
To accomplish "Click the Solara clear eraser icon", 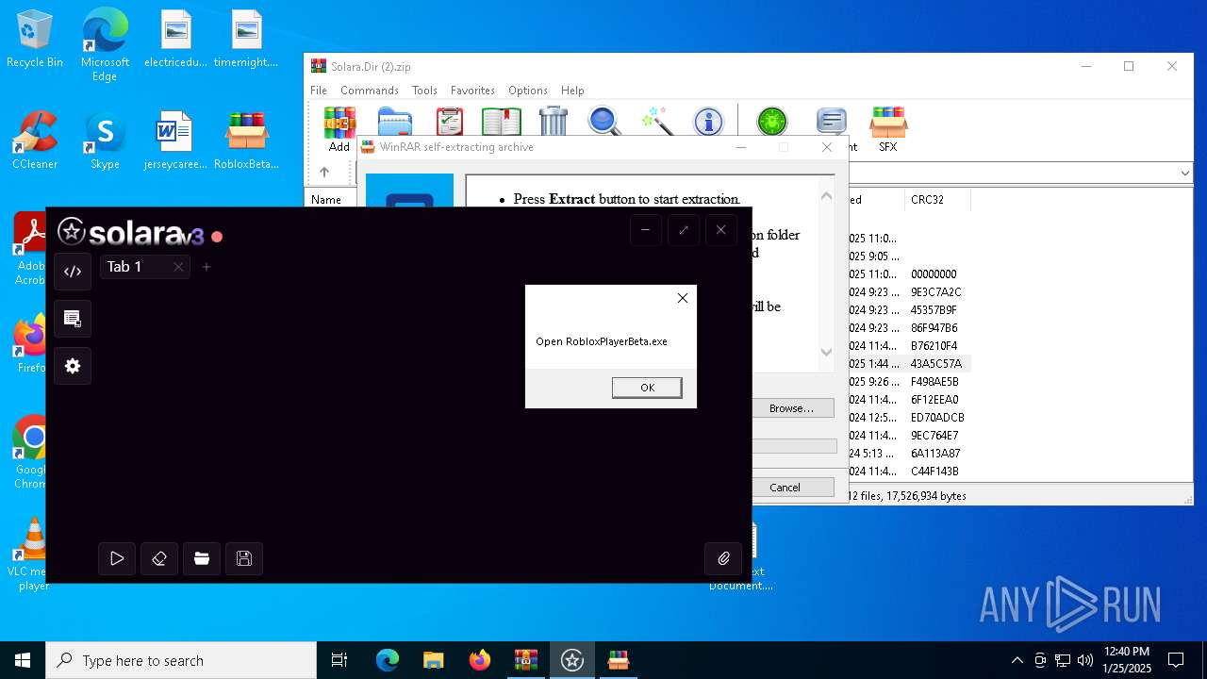I will coord(159,558).
